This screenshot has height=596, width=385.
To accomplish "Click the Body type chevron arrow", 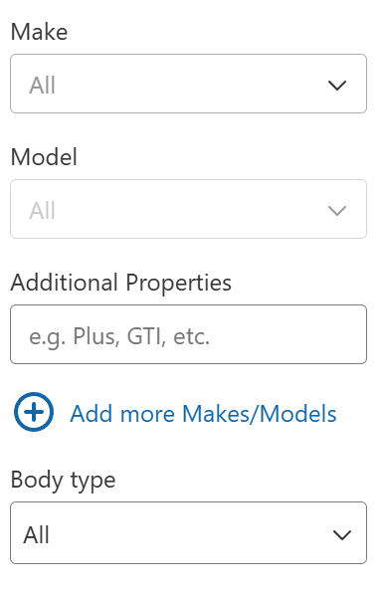I will (341, 535).
